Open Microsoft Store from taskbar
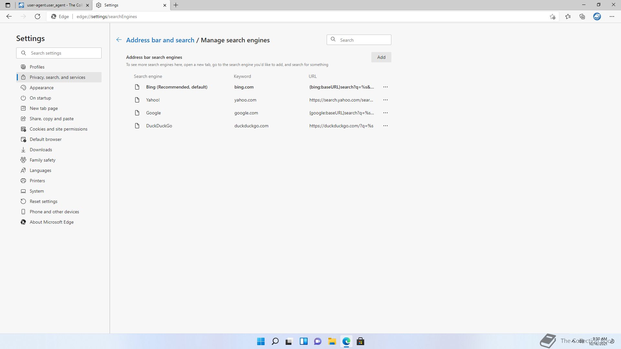This screenshot has height=349, width=621. click(360, 341)
